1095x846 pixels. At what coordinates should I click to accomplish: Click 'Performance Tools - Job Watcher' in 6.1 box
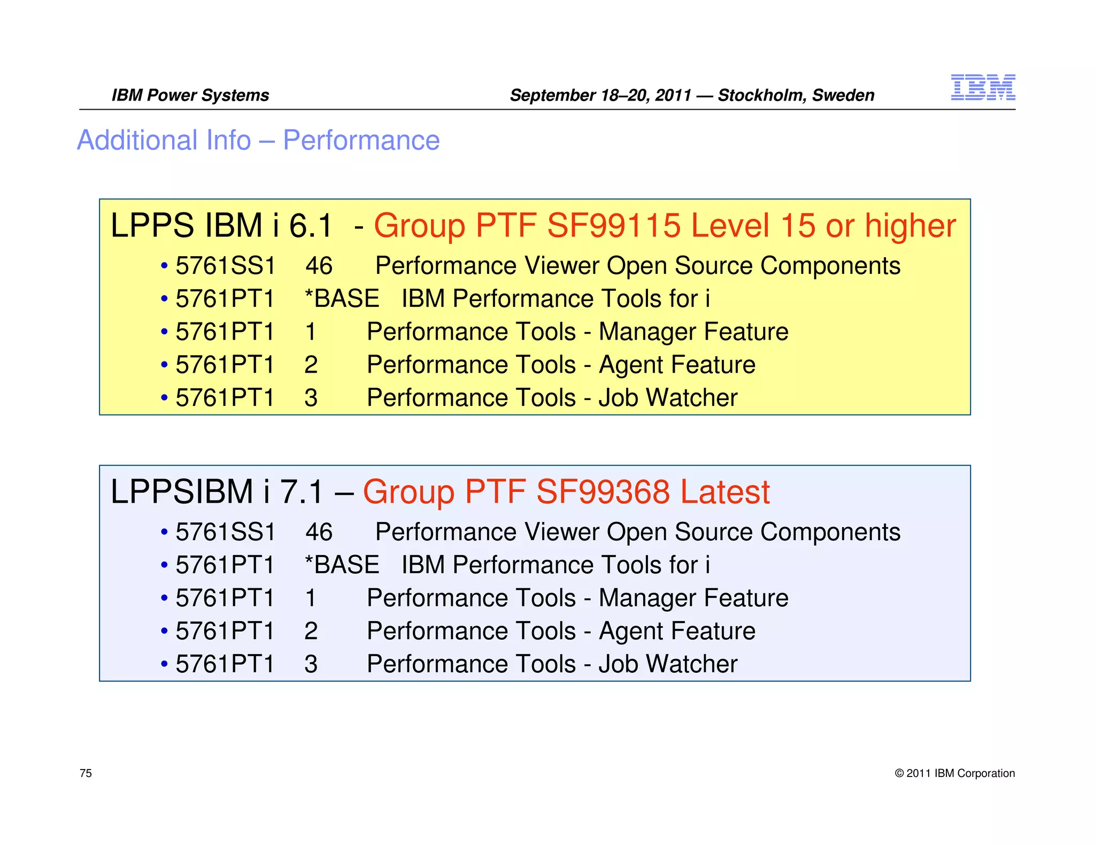552,398
